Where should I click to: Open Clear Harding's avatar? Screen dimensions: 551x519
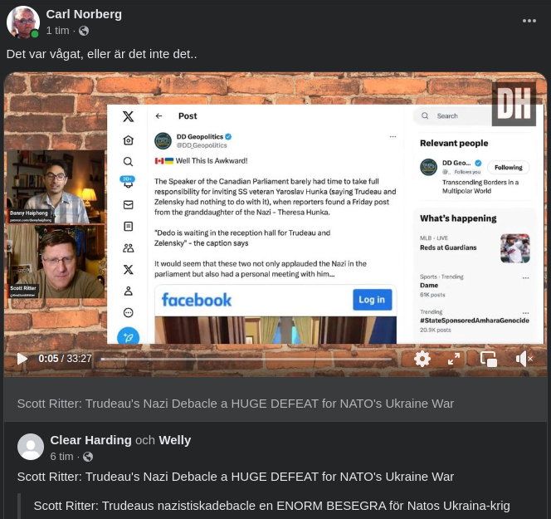31,447
